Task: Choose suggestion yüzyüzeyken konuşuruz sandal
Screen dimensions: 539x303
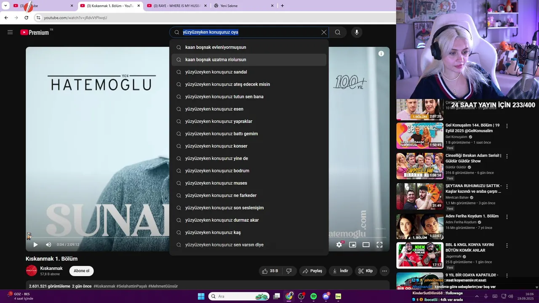Action: click(249, 72)
